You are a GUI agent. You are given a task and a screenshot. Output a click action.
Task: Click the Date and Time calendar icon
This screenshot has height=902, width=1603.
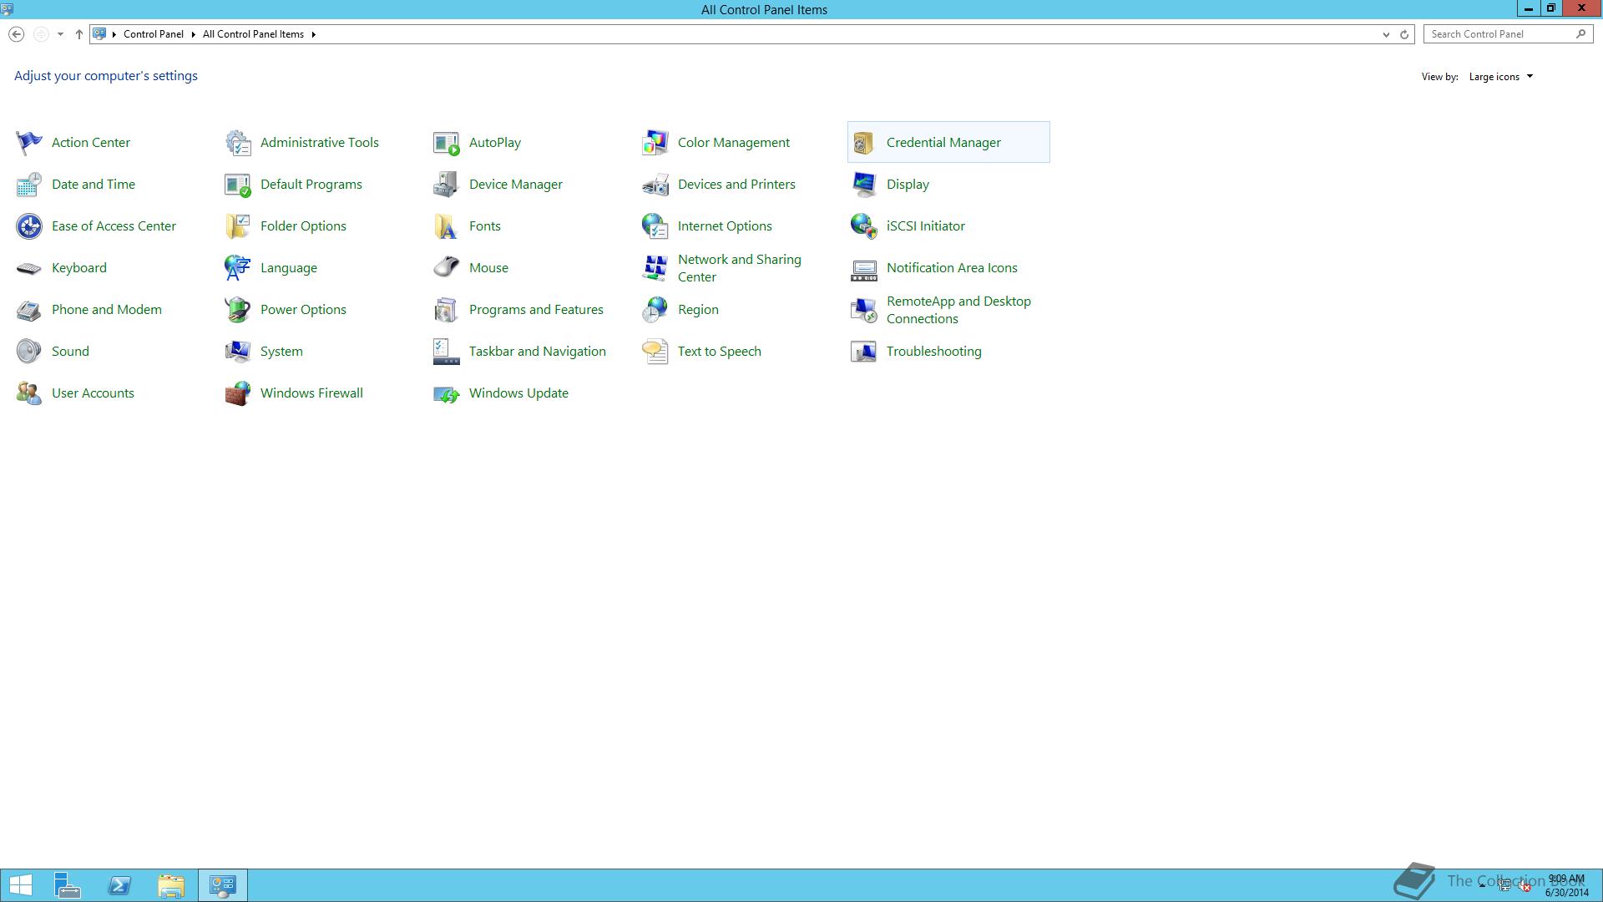tap(28, 185)
